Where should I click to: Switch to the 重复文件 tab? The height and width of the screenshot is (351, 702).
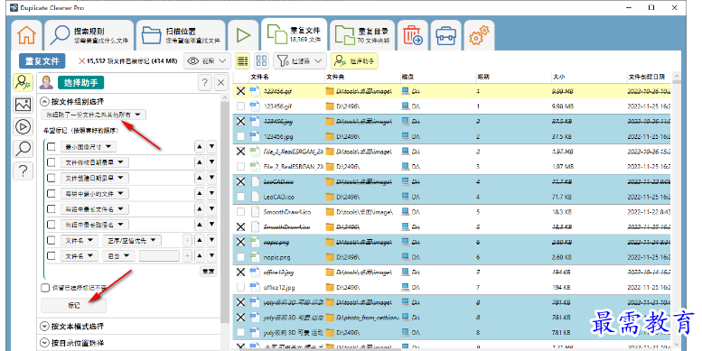tap(295, 34)
